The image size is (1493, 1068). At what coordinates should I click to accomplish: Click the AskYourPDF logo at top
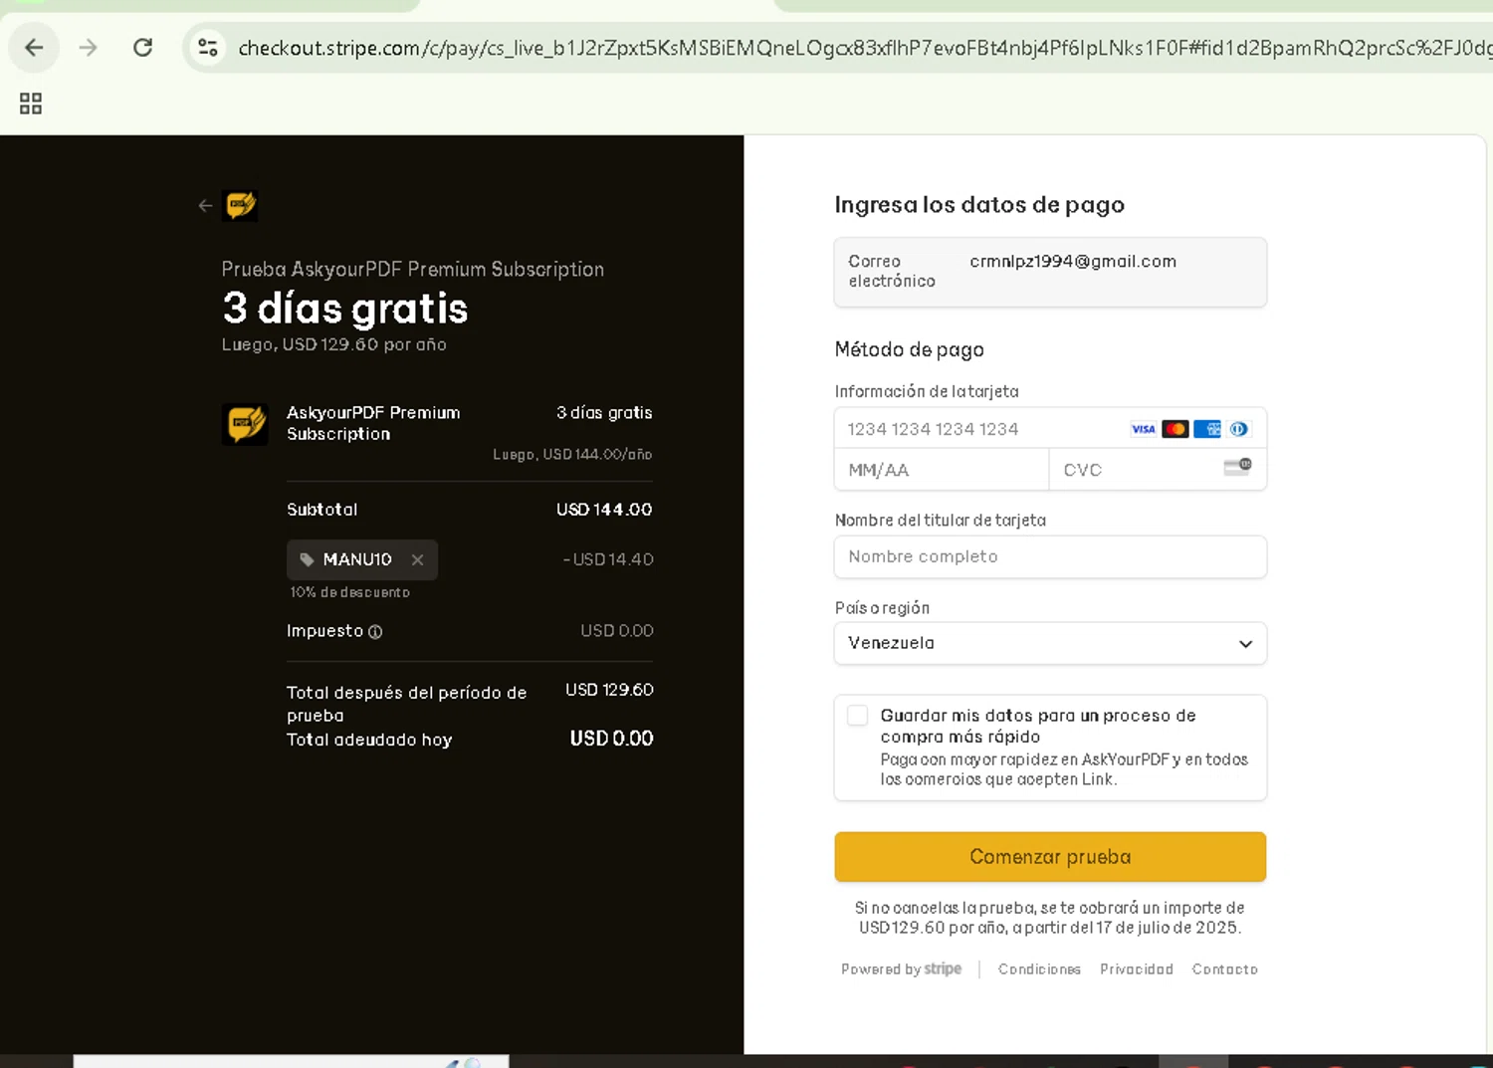(241, 206)
